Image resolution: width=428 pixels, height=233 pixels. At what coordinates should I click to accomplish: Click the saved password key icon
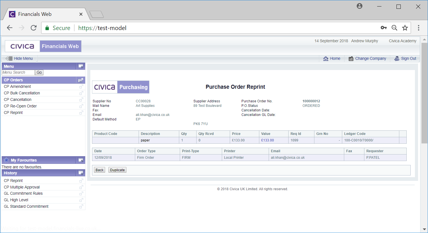pyautogui.click(x=384, y=27)
